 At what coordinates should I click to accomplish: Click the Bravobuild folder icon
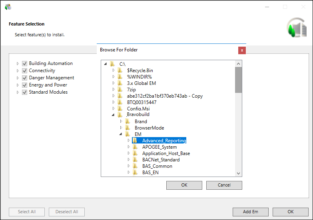pyautogui.click(x=120, y=115)
